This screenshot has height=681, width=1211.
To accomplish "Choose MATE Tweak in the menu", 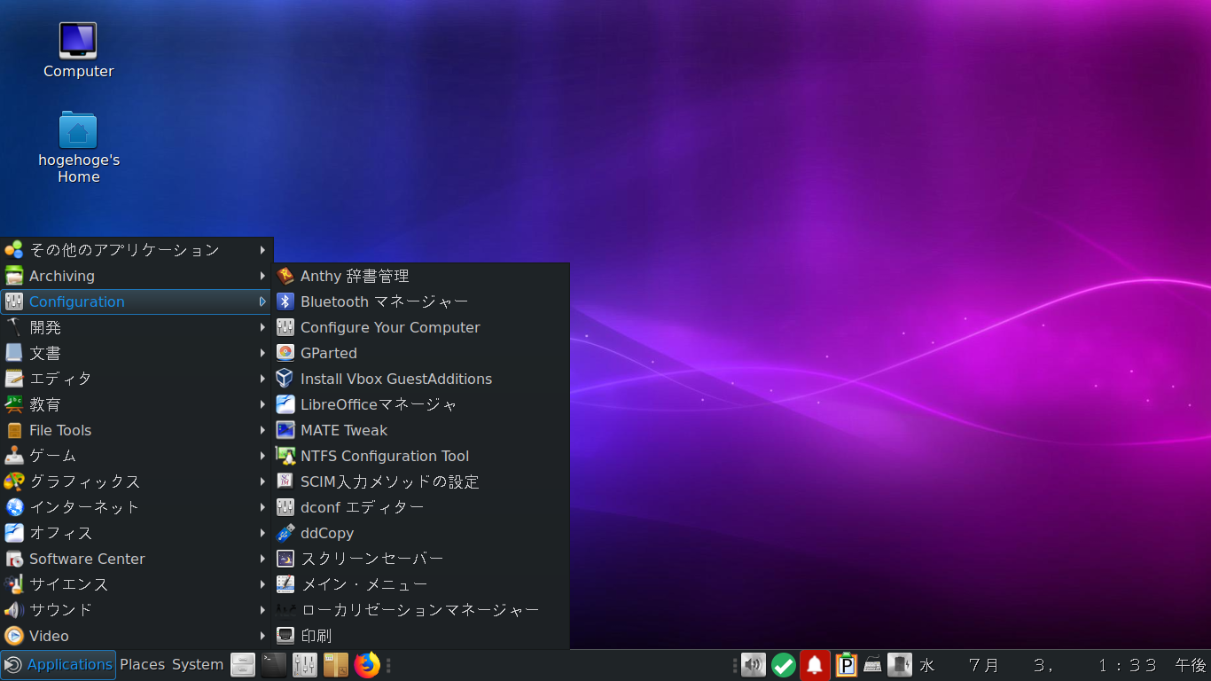I will click(x=344, y=430).
